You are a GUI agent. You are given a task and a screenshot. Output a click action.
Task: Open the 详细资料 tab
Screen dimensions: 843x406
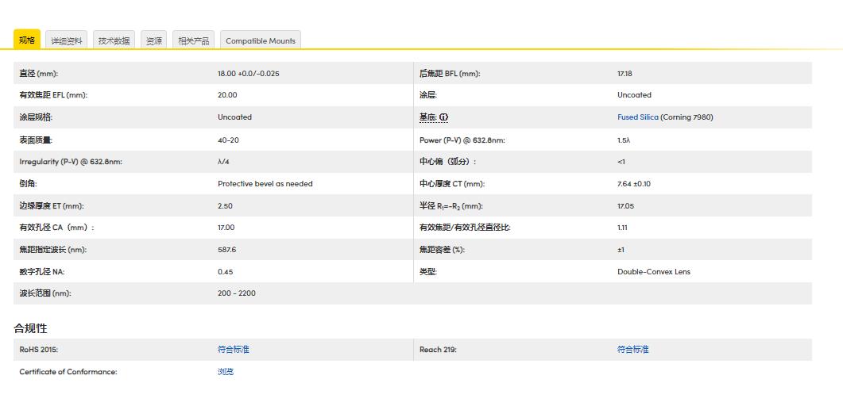[67, 40]
